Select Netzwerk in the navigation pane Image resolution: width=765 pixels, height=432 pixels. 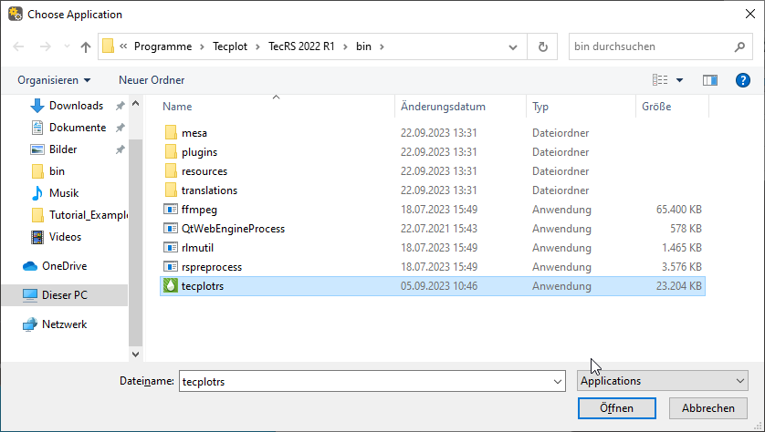click(65, 324)
